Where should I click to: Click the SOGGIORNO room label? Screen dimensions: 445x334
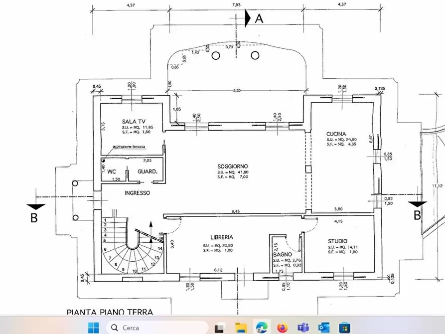click(x=232, y=166)
